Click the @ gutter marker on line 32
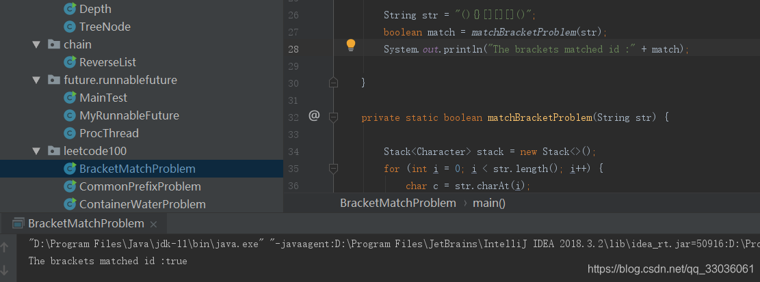The image size is (760, 282). coord(314,116)
